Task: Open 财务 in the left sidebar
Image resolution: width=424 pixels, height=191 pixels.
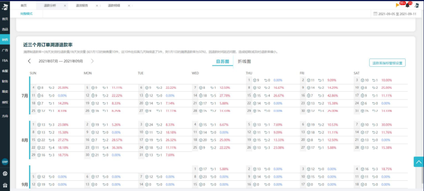Action: tap(5, 81)
